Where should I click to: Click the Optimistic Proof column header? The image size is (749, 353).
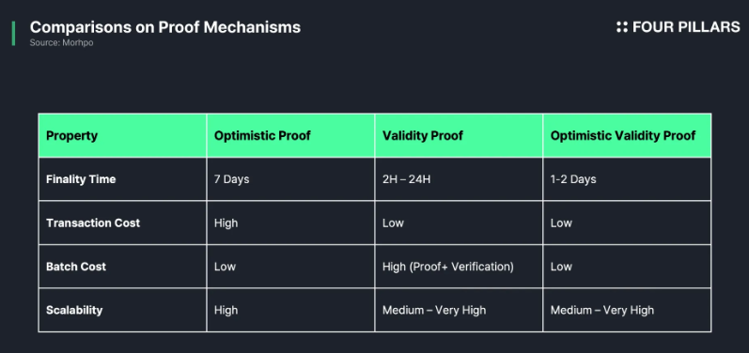[290, 135]
